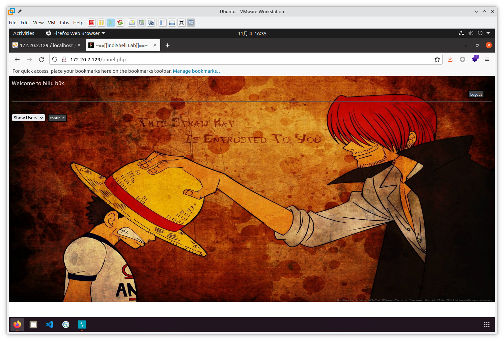Click the VMware unity/console view icon
Screen dimensions: 504x341
pyautogui.click(x=191, y=23)
